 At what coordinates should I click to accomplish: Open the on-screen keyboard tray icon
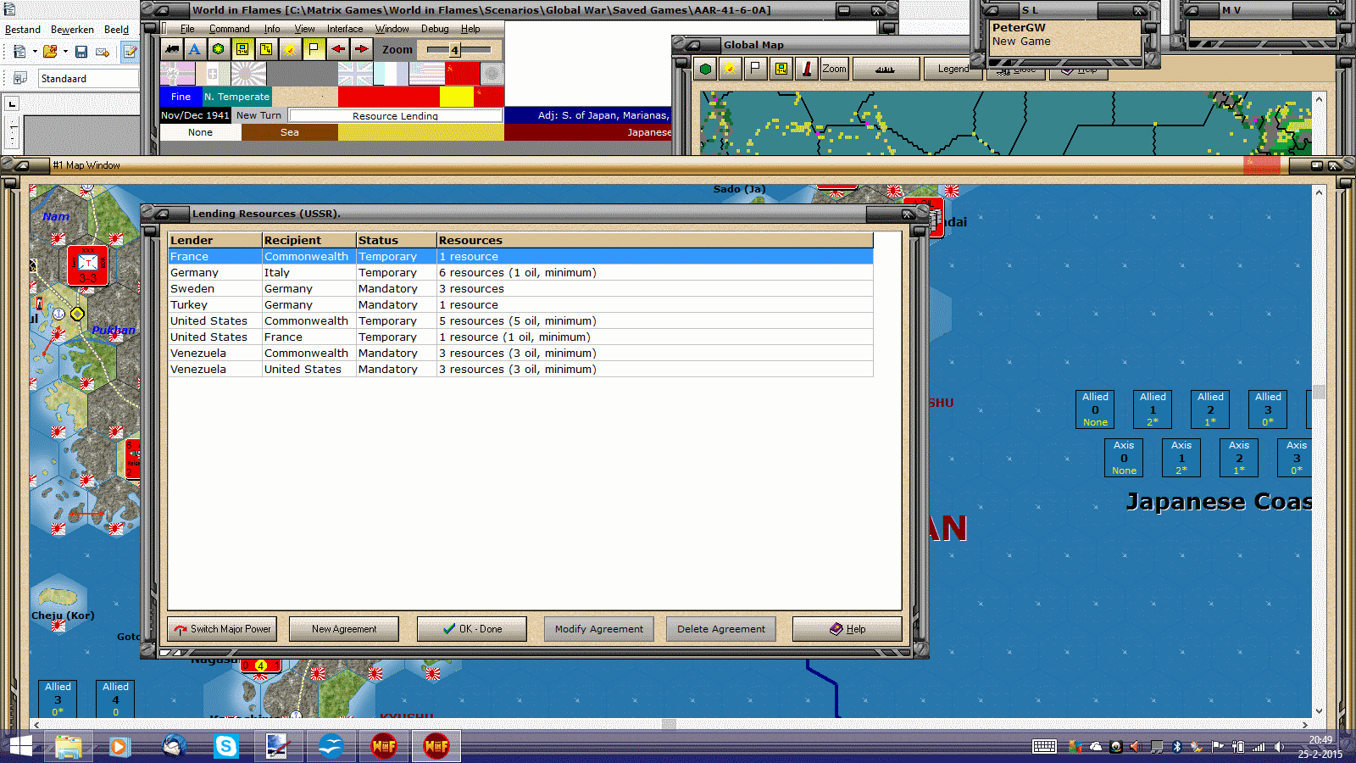coord(1044,747)
